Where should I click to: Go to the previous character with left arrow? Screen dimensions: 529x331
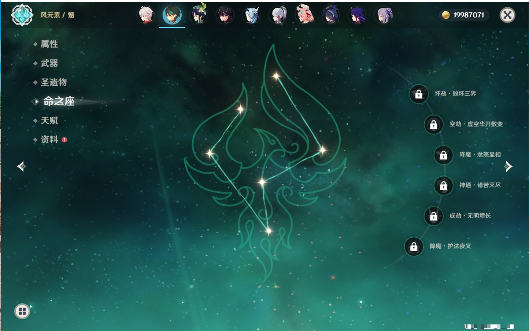click(21, 166)
